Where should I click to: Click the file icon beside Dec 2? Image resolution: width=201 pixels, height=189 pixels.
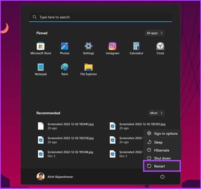112,154
